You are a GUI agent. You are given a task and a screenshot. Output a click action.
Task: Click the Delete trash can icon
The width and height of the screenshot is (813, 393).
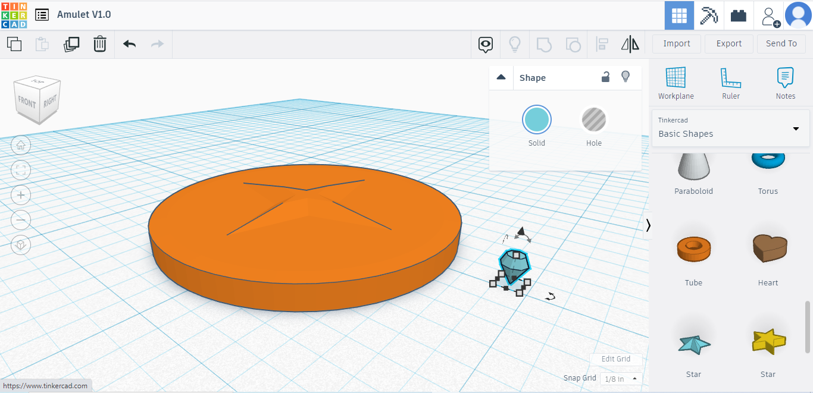click(x=100, y=44)
